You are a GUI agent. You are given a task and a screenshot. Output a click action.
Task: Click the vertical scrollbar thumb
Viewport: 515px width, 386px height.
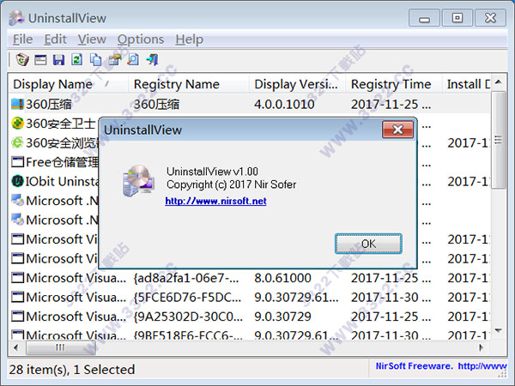(x=498, y=140)
